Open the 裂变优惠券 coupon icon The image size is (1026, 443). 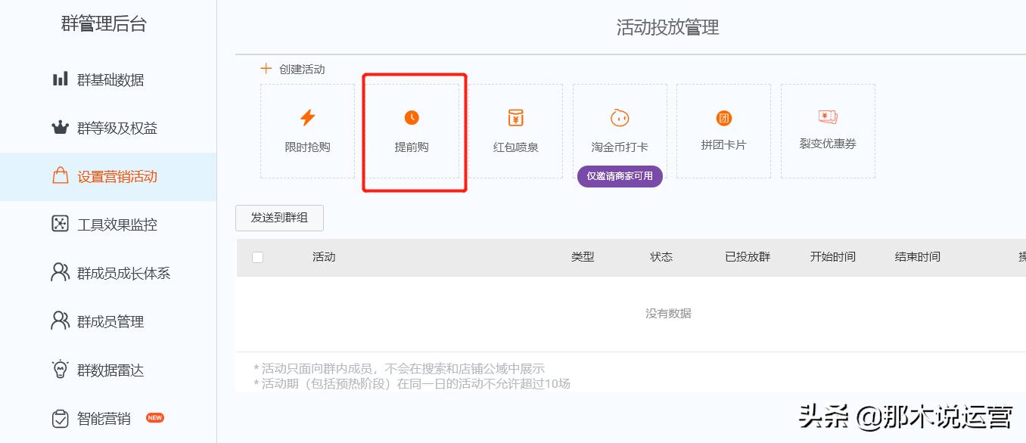(x=828, y=117)
